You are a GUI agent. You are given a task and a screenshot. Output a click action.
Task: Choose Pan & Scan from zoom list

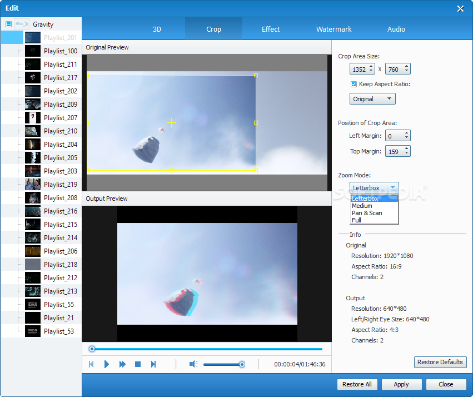(x=367, y=213)
